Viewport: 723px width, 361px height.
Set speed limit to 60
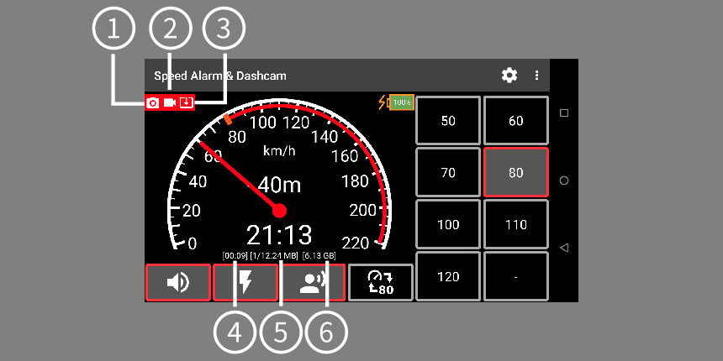(x=516, y=121)
